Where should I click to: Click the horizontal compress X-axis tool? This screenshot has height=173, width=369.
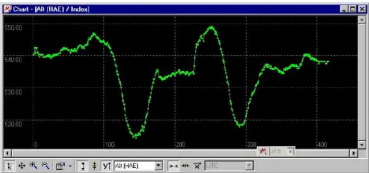185,166
